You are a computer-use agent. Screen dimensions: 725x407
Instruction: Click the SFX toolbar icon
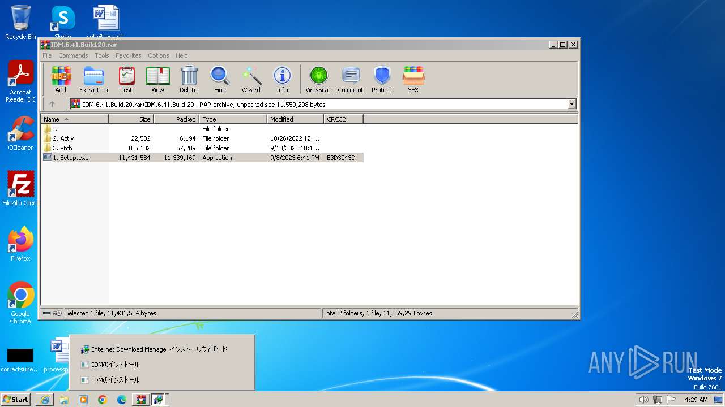pyautogui.click(x=413, y=79)
